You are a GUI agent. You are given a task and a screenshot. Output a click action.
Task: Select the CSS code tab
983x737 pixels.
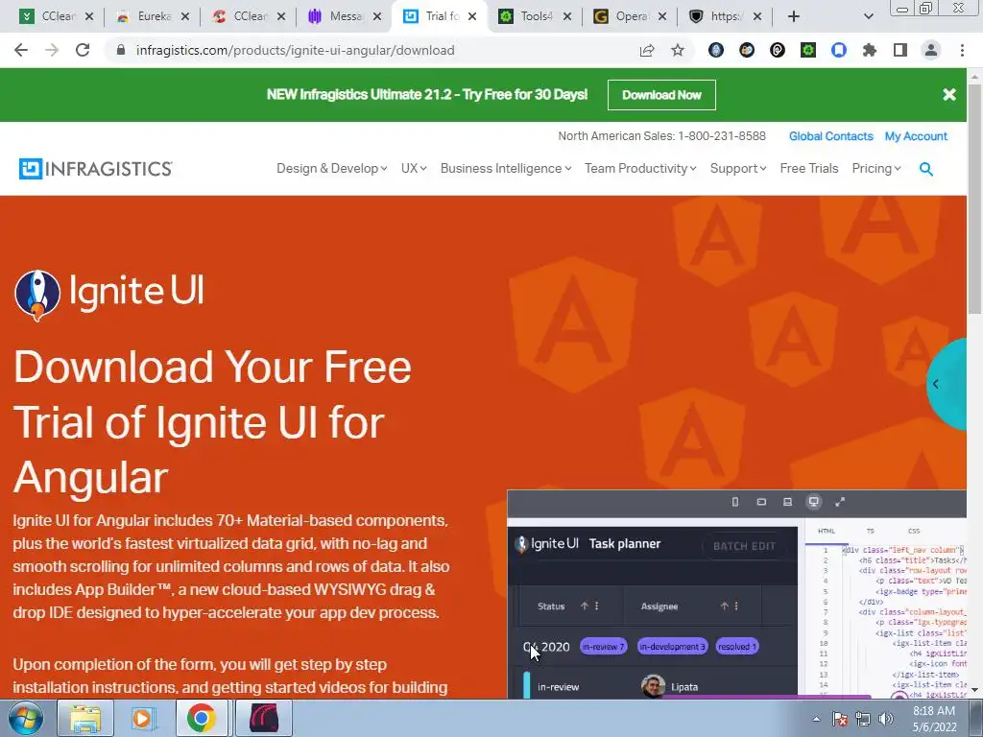(x=914, y=531)
